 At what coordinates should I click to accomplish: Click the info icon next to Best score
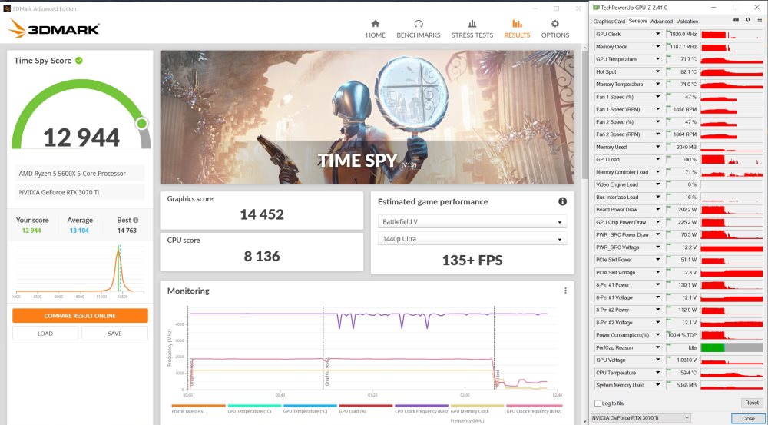[x=136, y=220]
